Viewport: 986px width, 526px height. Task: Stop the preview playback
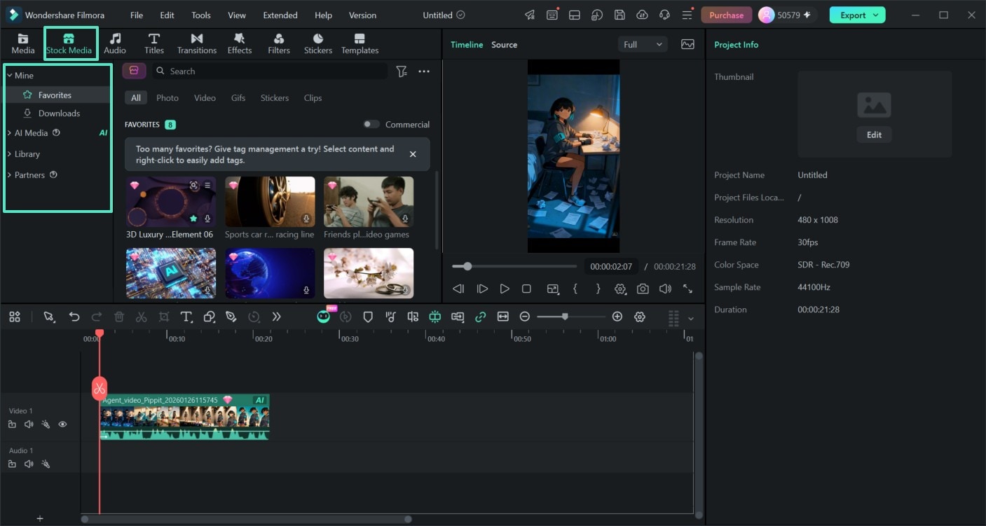[527, 289]
